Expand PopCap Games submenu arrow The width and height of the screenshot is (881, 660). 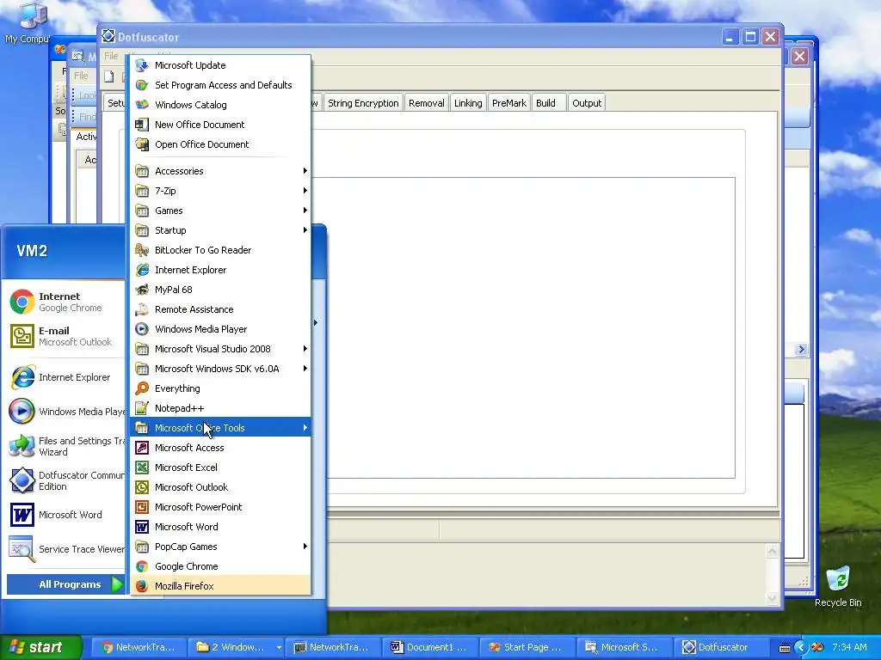point(305,547)
